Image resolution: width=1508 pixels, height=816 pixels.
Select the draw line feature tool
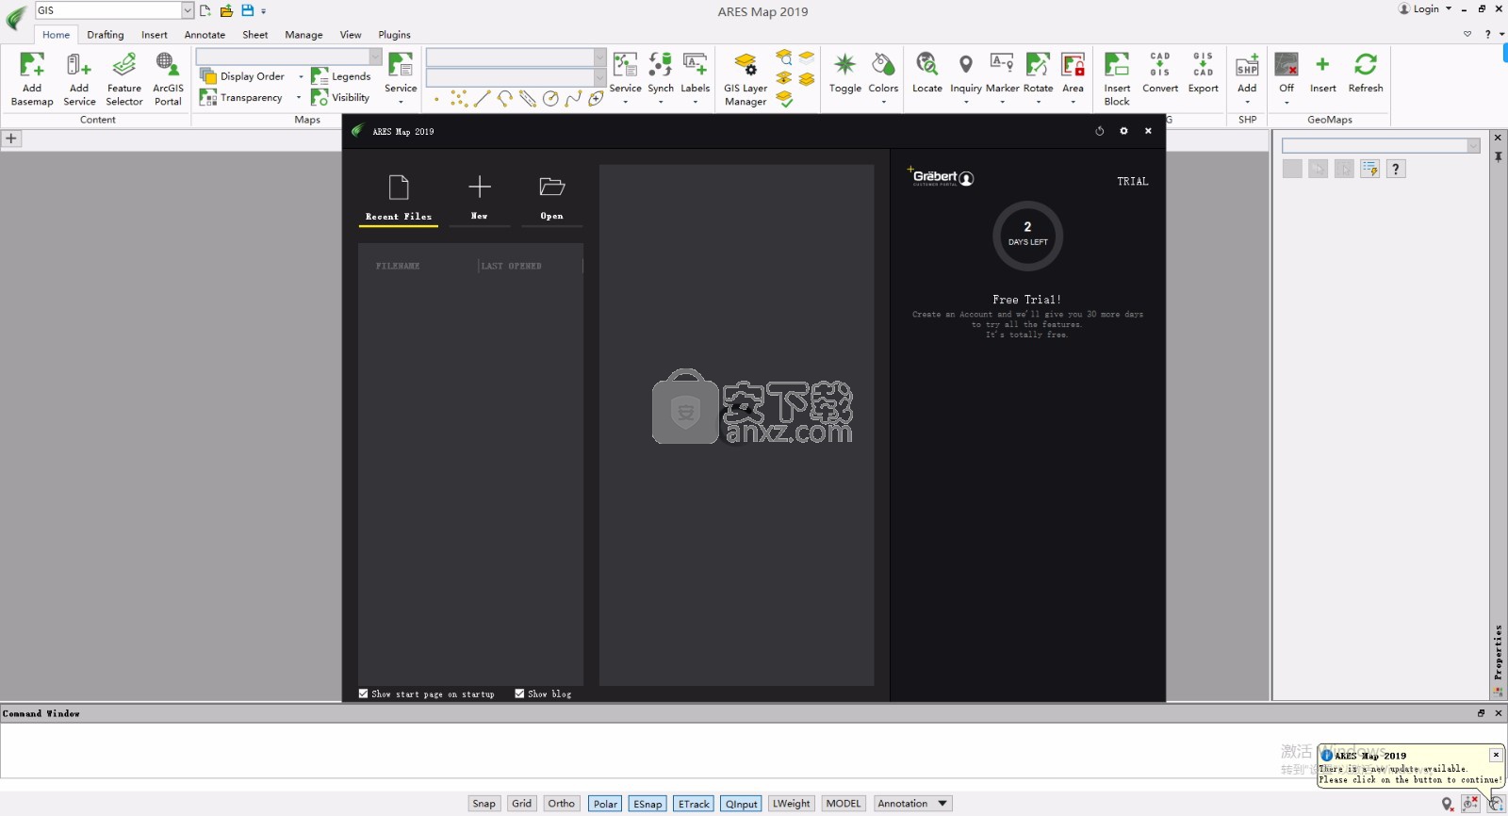tap(482, 98)
